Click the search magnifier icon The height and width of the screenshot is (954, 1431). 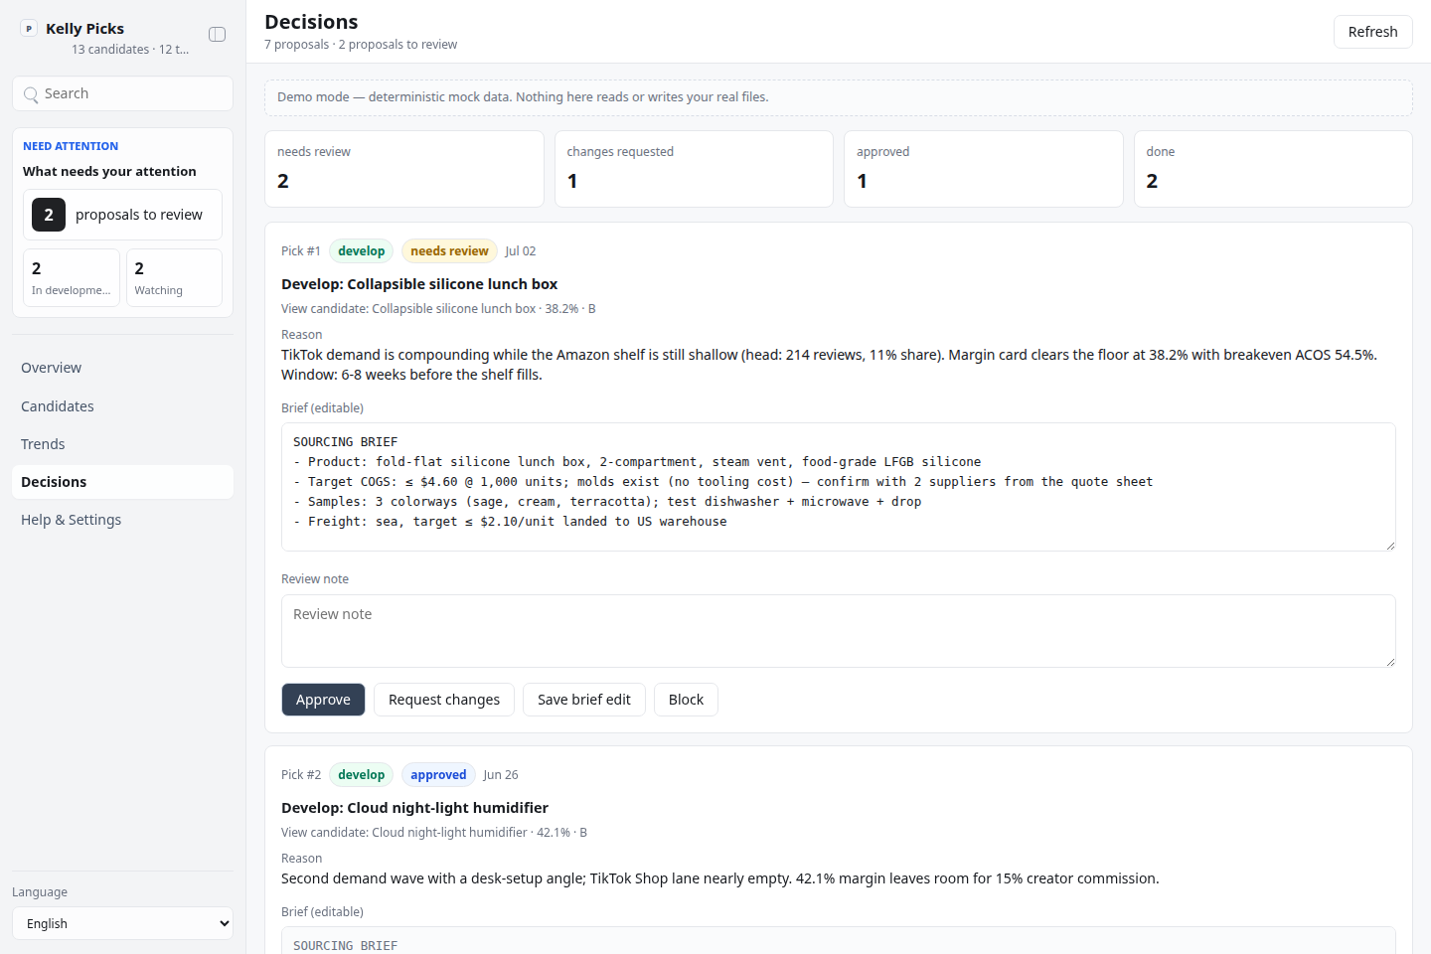[x=31, y=94]
